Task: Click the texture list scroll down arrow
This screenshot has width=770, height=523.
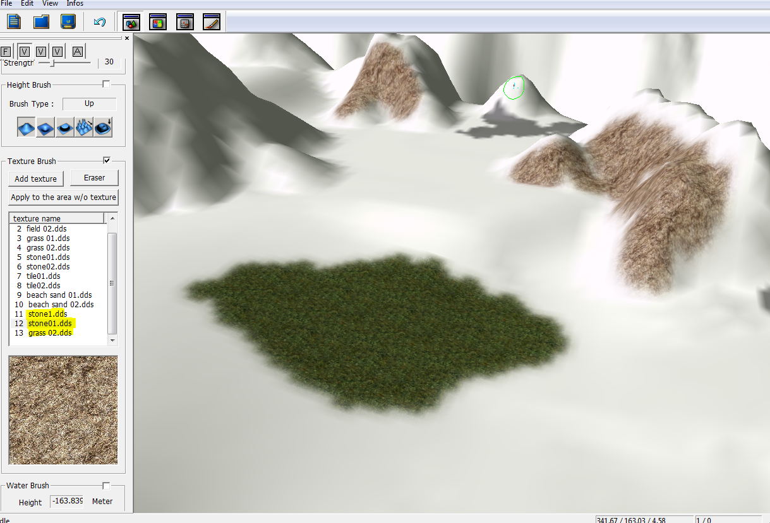Action: click(113, 340)
